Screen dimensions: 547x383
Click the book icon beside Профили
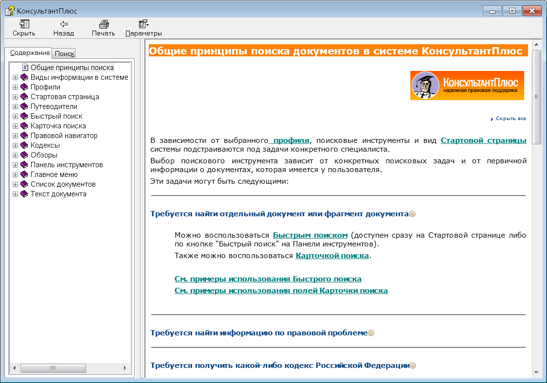pos(24,87)
